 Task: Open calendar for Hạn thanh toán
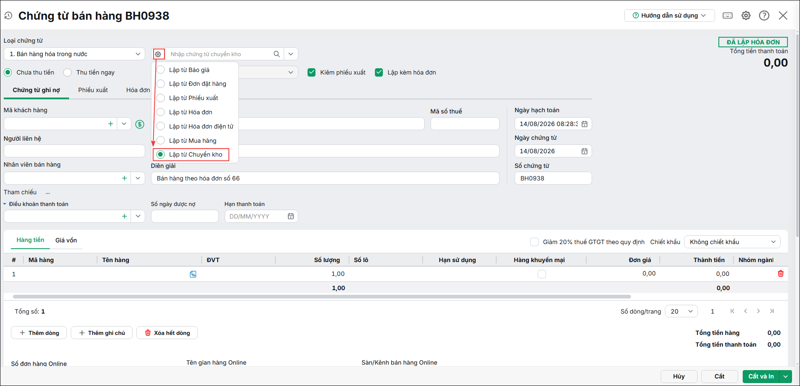(x=291, y=216)
